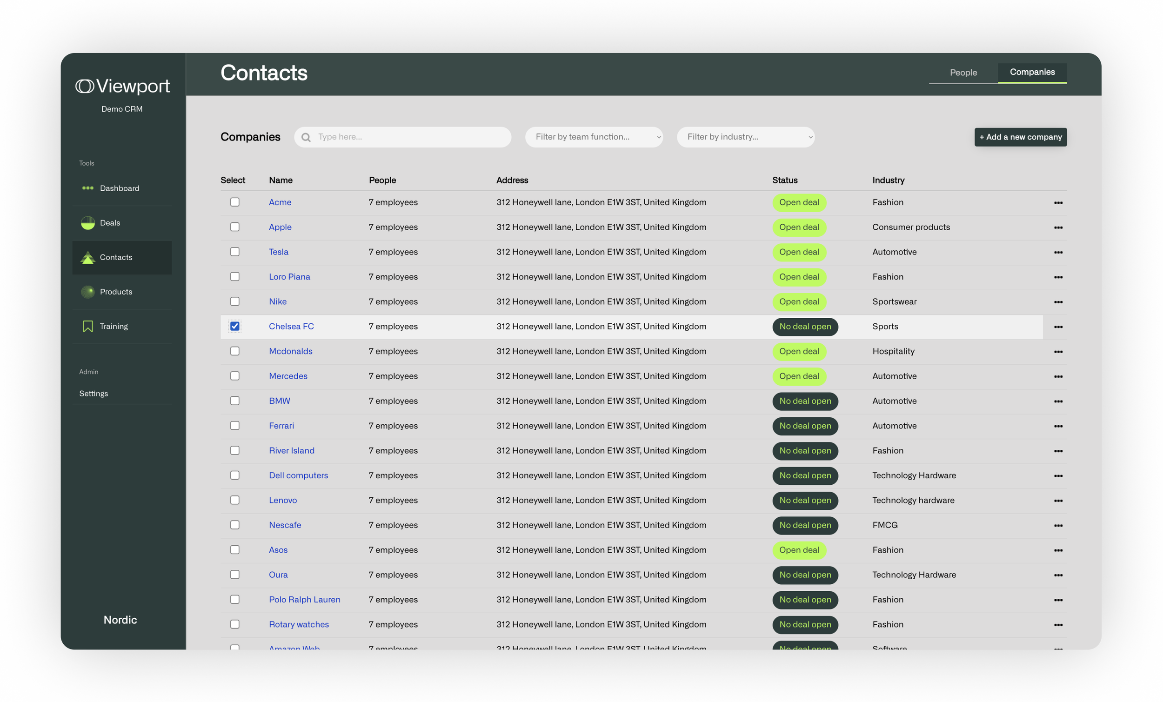Click the search magnifier icon
Viewport: 1163px width, 702px height.
tap(305, 137)
